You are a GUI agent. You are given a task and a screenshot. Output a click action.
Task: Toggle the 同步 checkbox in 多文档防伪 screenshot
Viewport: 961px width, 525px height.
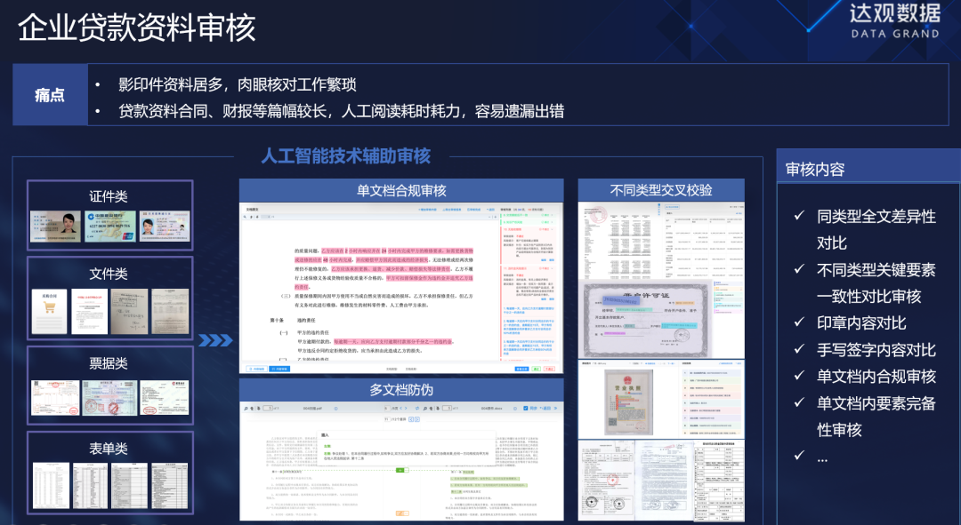pos(525,408)
